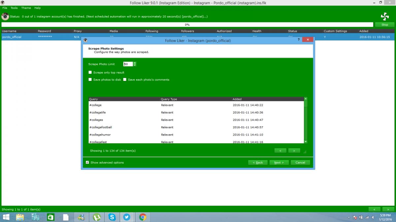The height and width of the screenshot is (222, 396).
Task: Click the query list scroll down arrow
Action: [x=306, y=141]
